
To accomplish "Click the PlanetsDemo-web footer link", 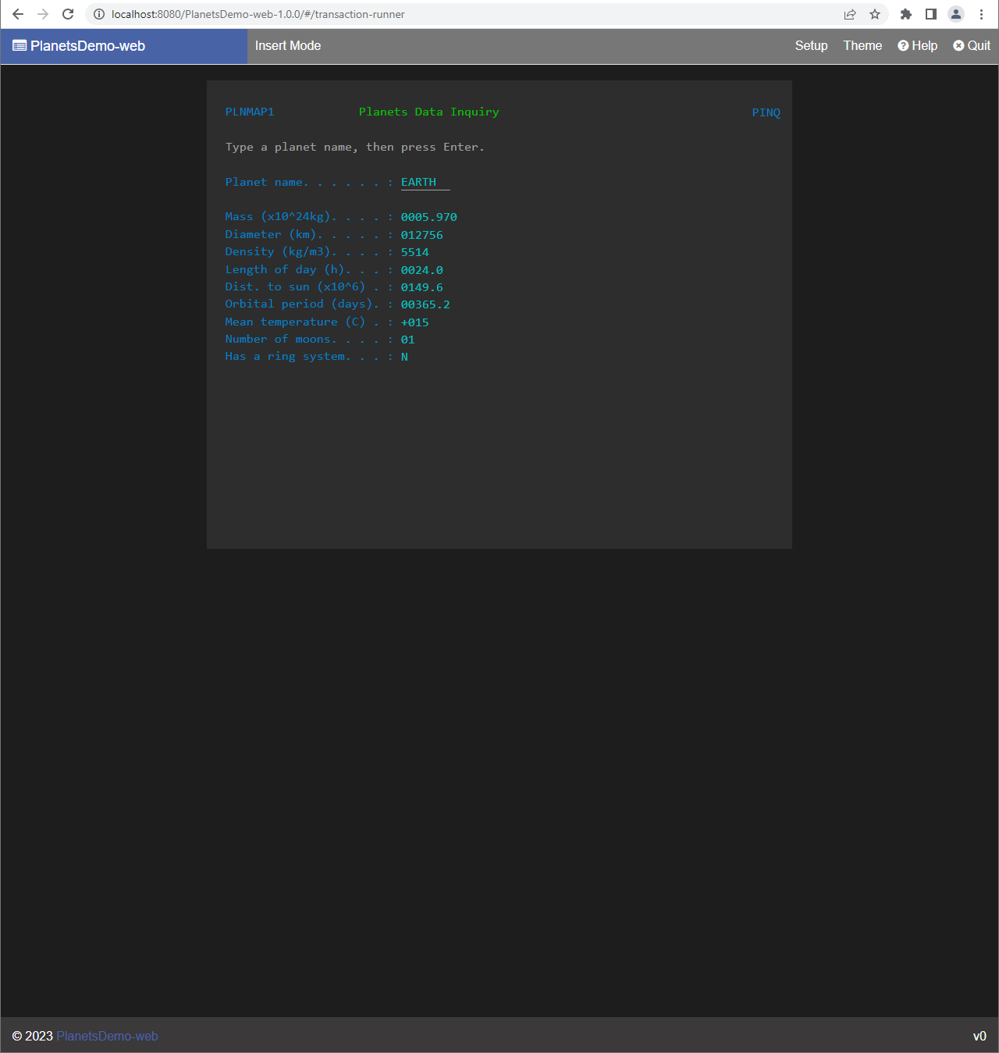I will pos(107,1036).
